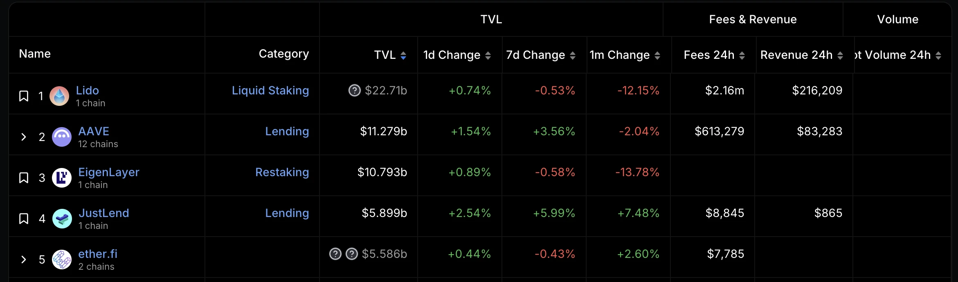Click the JustLend logo icon
Viewport: 958px width, 282px height.
[62, 219]
